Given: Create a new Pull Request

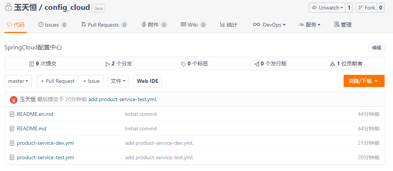Looking at the screenshot, I should click(58, 81).
